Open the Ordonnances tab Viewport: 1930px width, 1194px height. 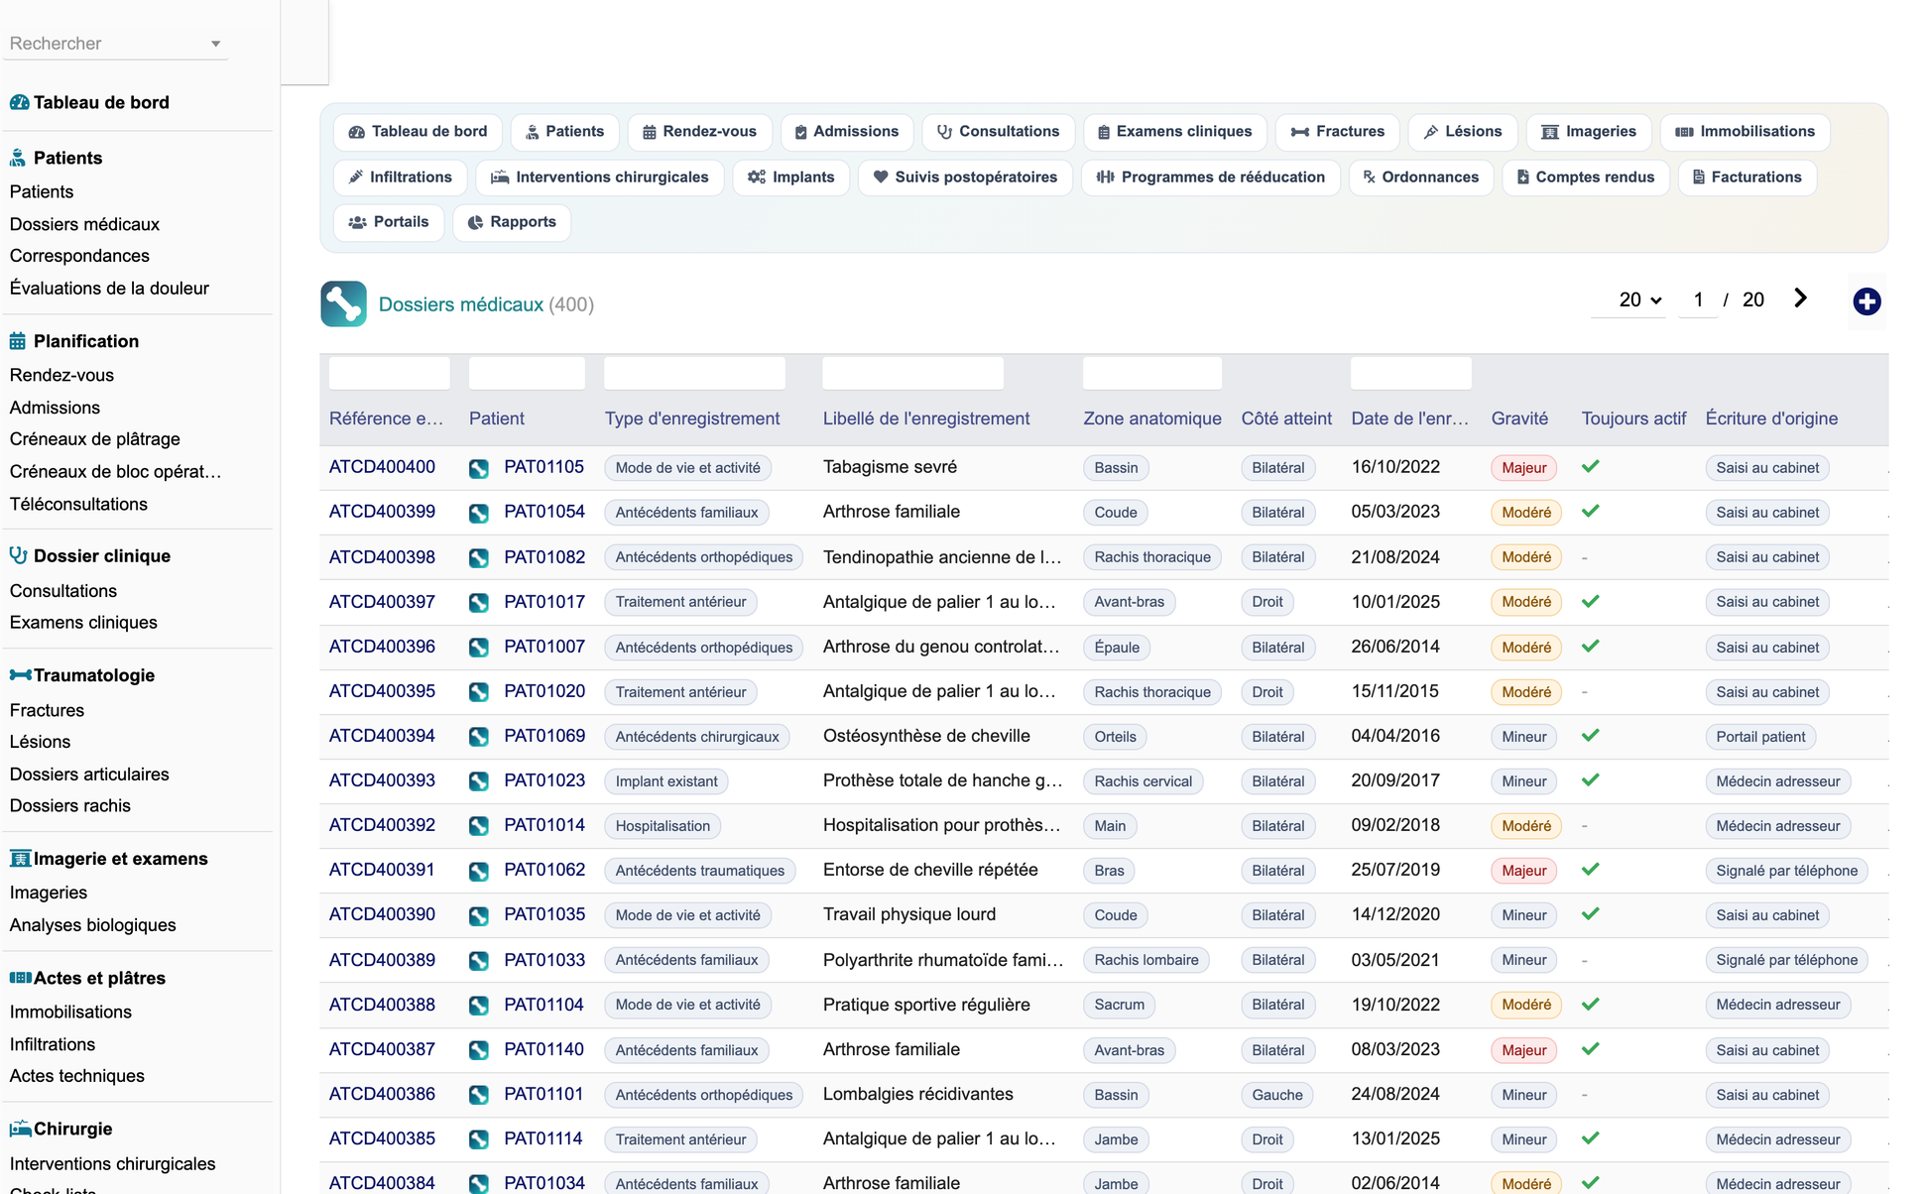click(1420, 178)
